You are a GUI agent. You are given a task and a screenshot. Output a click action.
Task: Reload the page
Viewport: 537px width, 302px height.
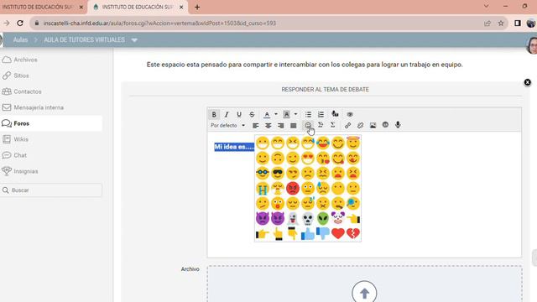[x=20, y=23]
